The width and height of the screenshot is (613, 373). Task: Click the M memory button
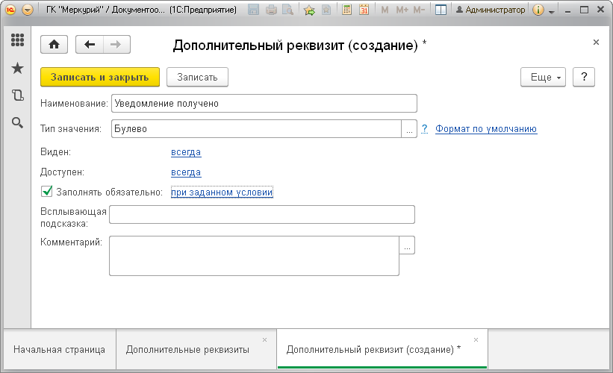tap(385, 10)
